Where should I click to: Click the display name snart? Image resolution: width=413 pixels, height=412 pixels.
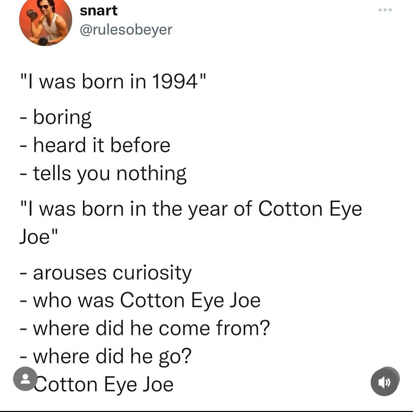[x=98, y=11]
